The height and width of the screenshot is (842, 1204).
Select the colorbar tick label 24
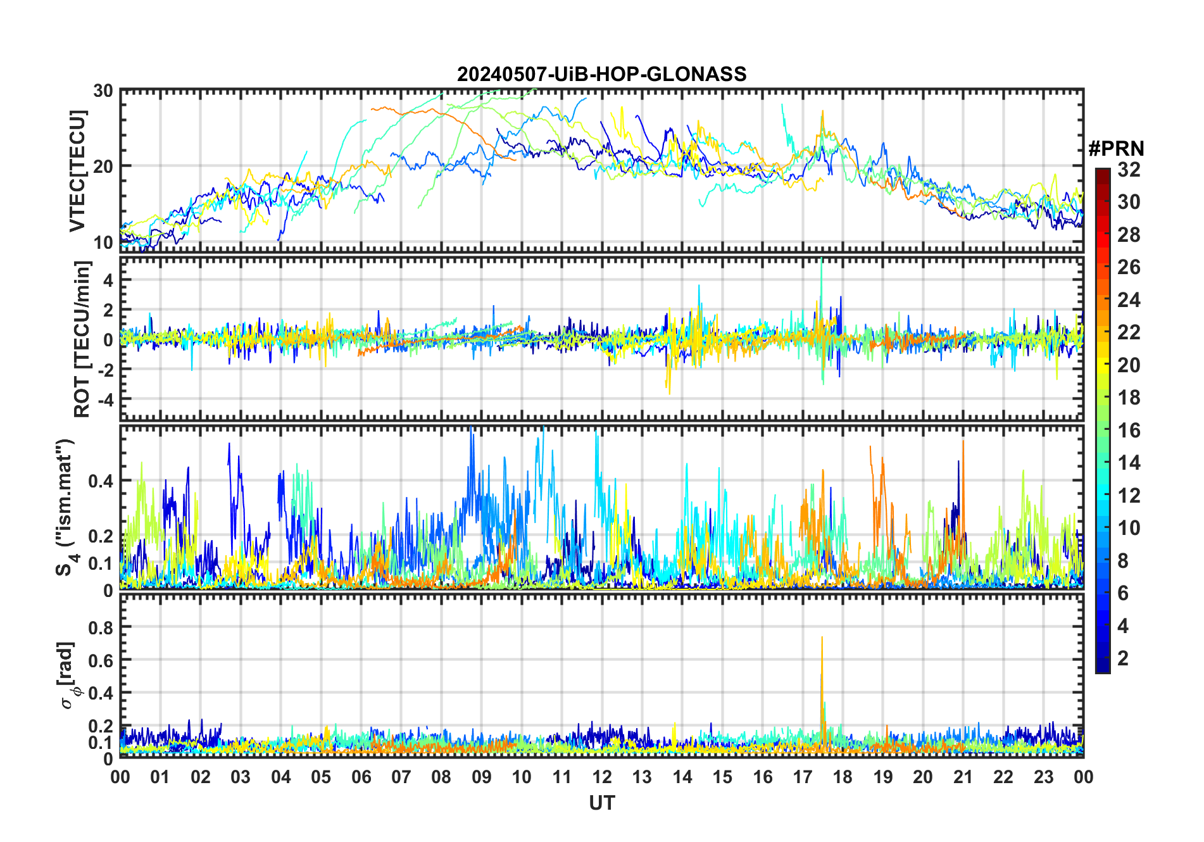pyautogui.click(x=1129, y=300)
